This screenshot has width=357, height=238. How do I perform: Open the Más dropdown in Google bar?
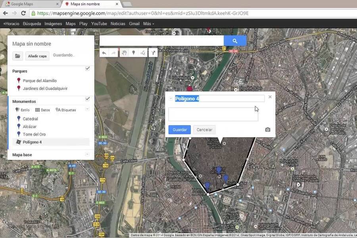149,24
